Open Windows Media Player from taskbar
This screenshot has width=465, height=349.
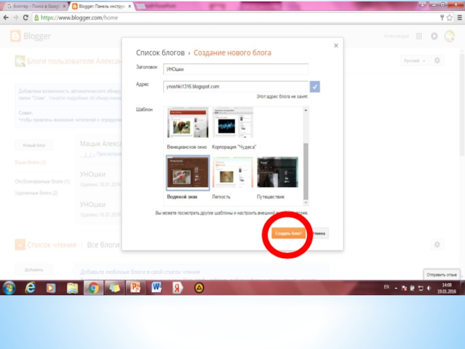point(51,288)
